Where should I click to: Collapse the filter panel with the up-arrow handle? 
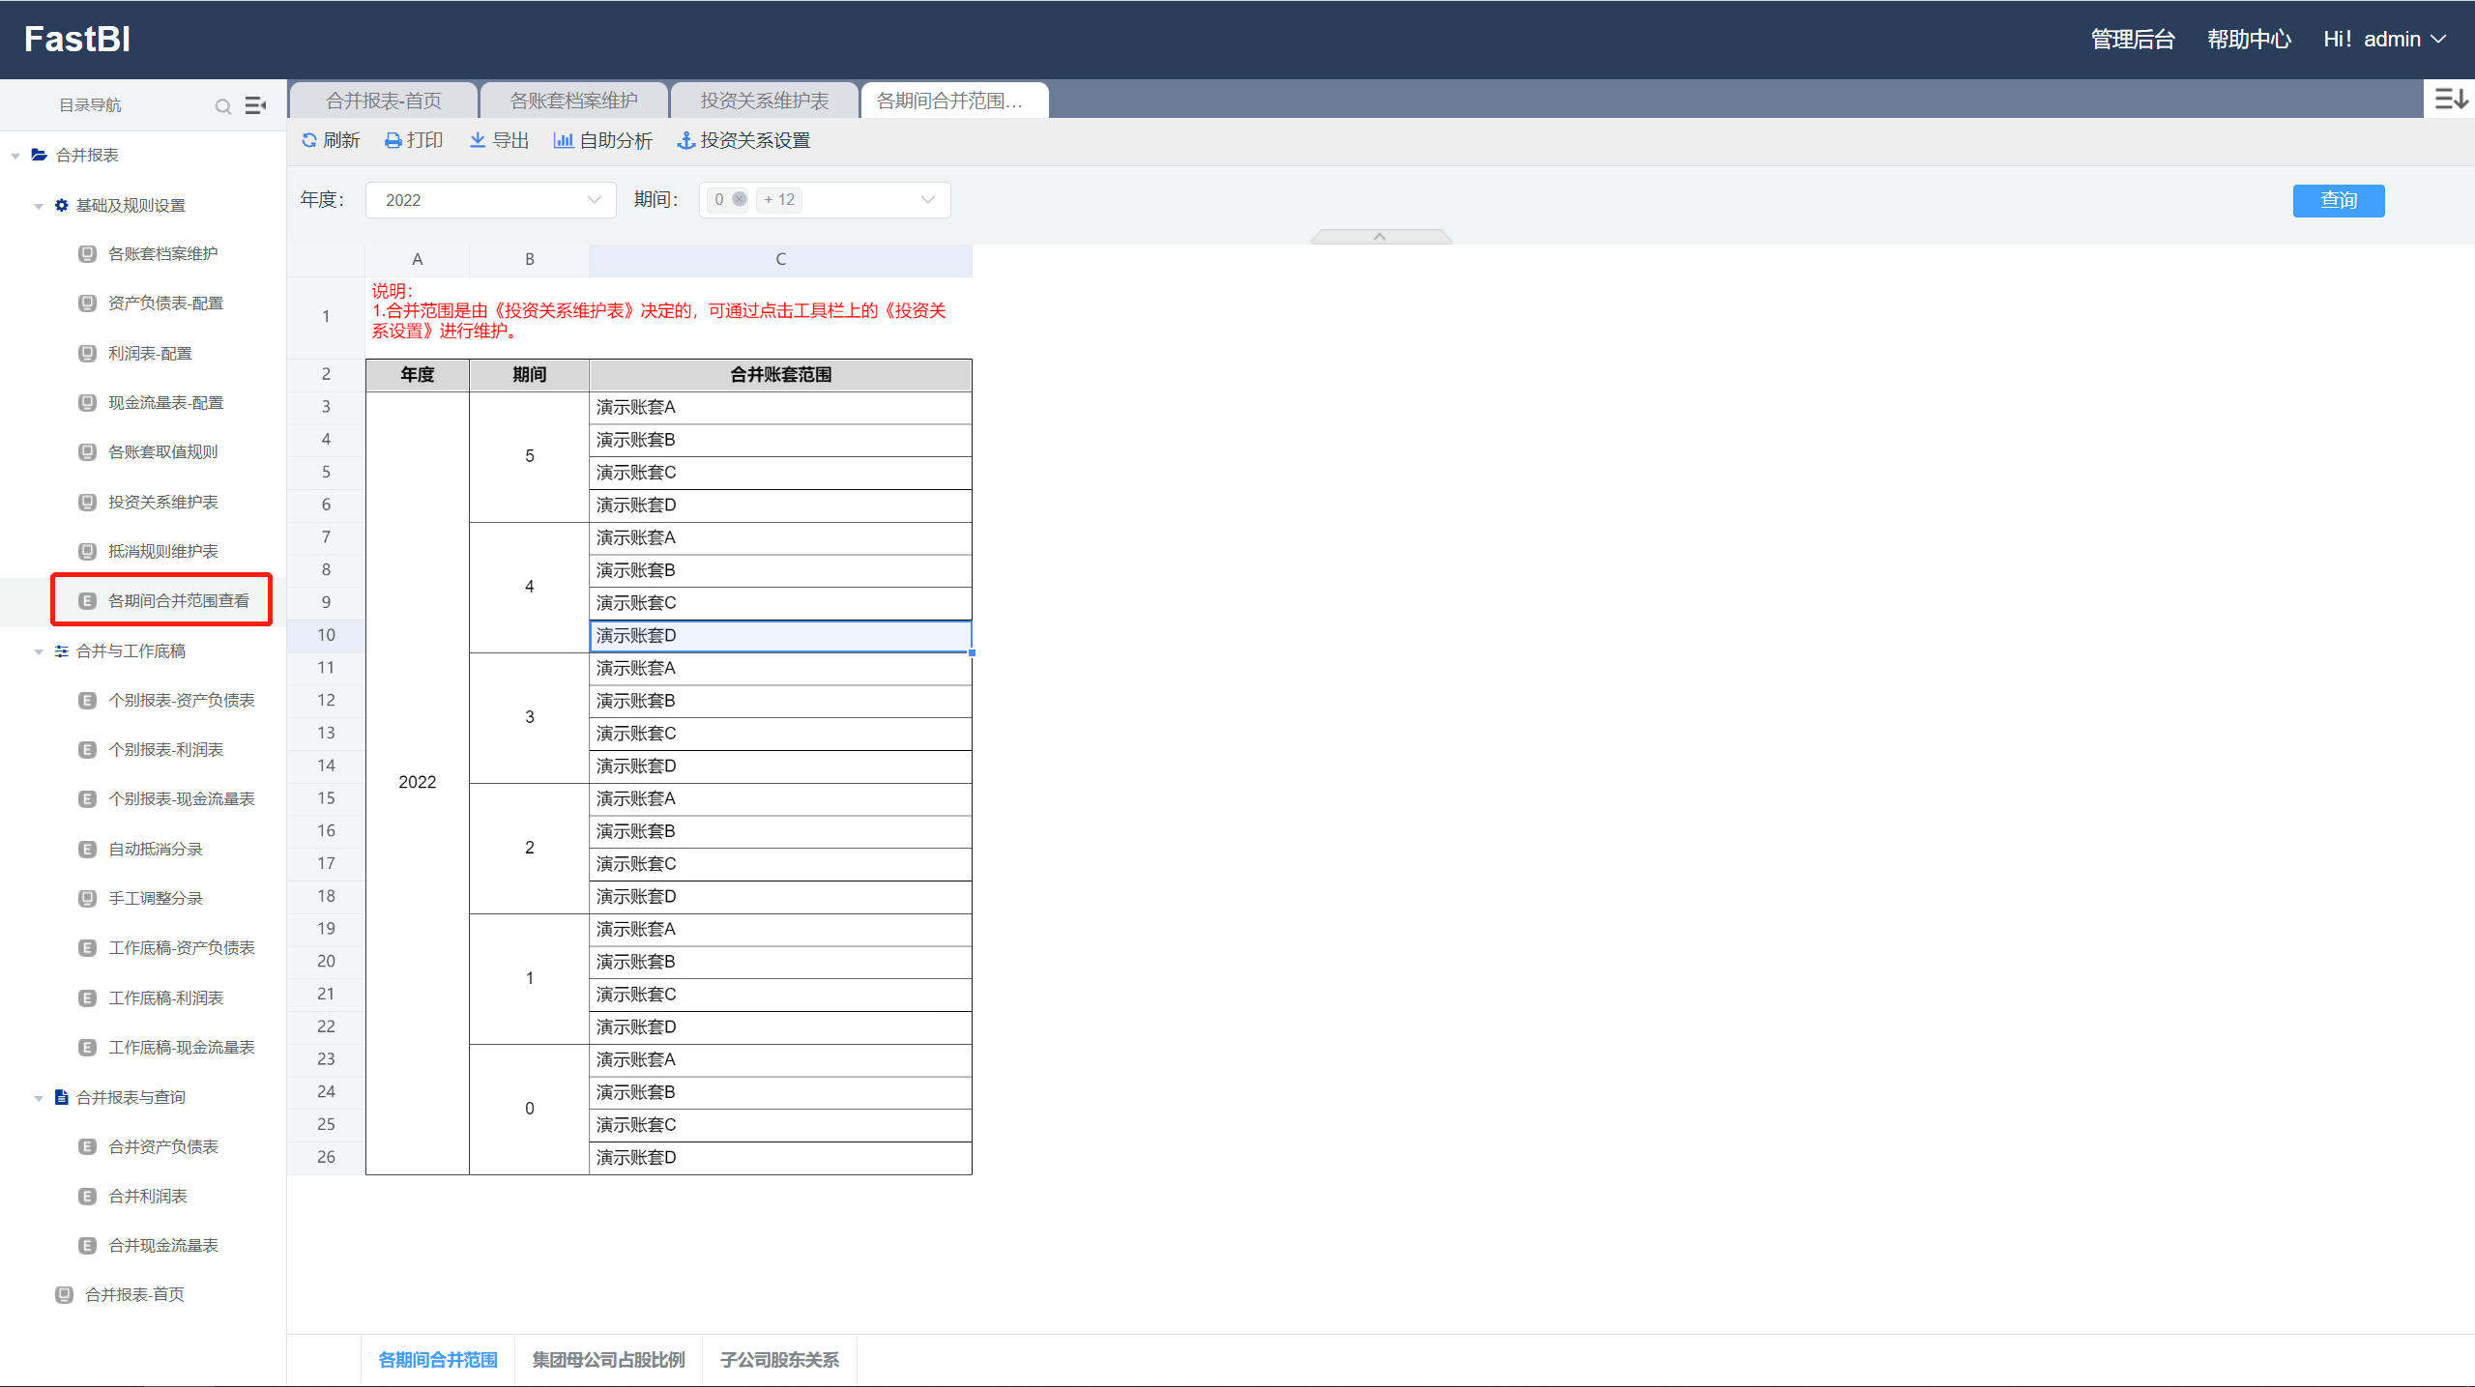(x=1380, y=236)
